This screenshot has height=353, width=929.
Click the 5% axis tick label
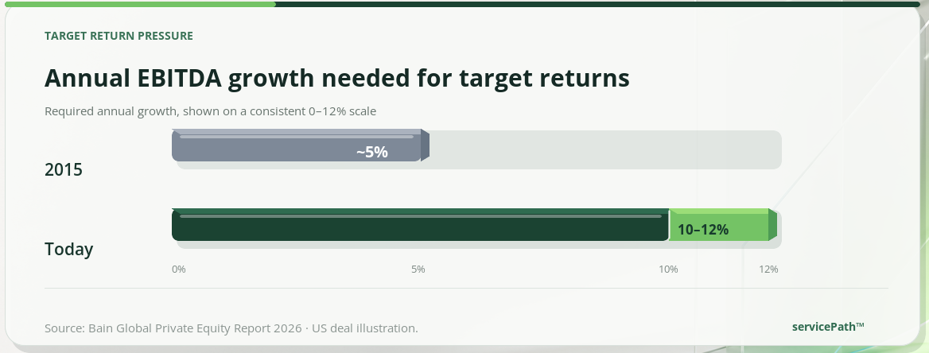[x=418, y=270]
